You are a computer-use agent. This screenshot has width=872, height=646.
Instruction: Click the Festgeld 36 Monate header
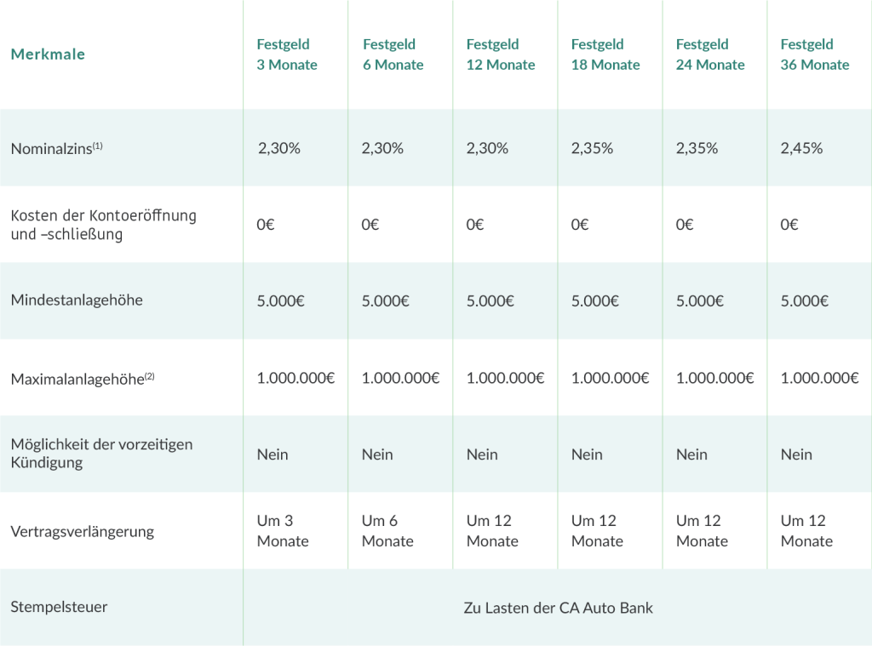tap(815, 54)
